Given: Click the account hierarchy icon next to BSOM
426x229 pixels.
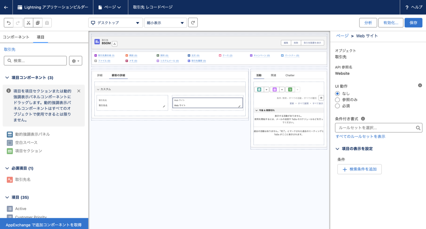Looking at the screenshot, I should pyautogui.click(x=115, y=44).
